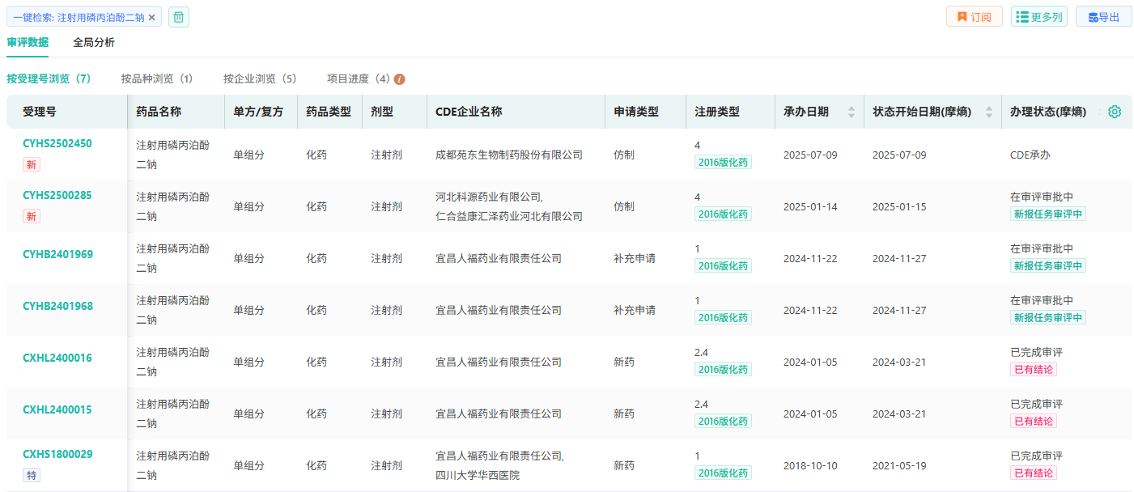Sort by 状态开始日期(摩熵) column arrows

click(988, 112)
